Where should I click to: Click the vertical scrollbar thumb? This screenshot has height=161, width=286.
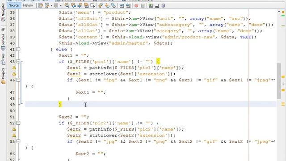point(279,80)
